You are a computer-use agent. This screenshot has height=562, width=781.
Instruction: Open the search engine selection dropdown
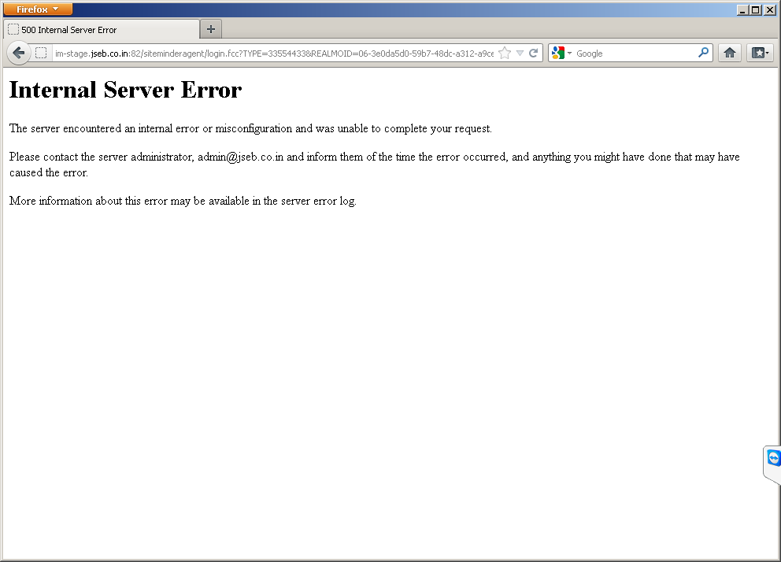pyautogui.click(x=569, y=53)
